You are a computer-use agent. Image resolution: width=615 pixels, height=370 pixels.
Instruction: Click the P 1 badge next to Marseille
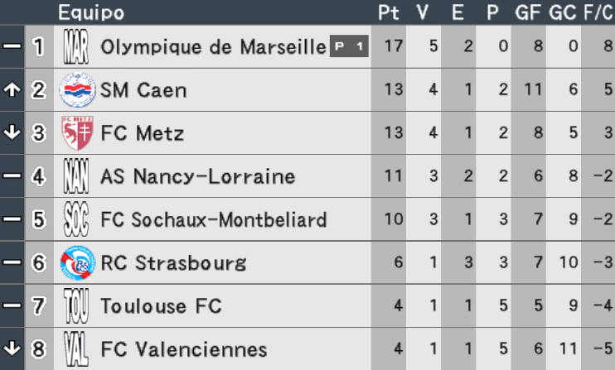pyautogui.click(x=349, y=46)
